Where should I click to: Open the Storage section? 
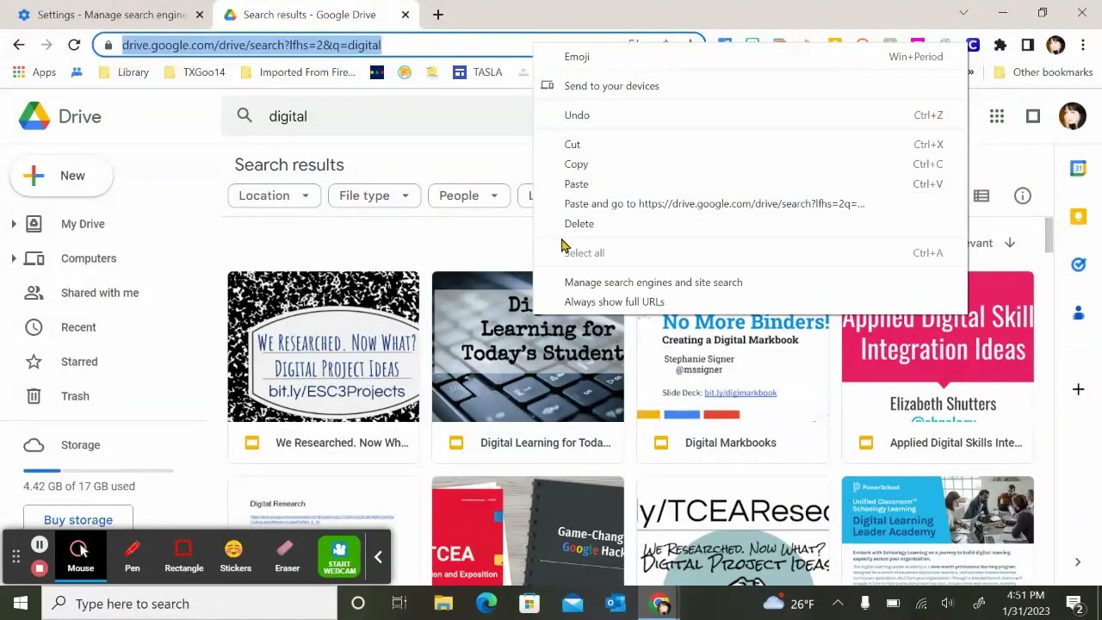pyautogui.click(x=80, y=445)
